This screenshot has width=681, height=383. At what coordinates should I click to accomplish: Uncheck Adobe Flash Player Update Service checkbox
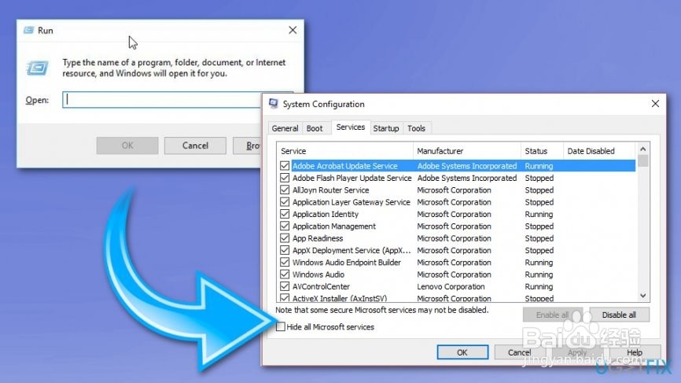pyautogui.click(x=285, y=178)
